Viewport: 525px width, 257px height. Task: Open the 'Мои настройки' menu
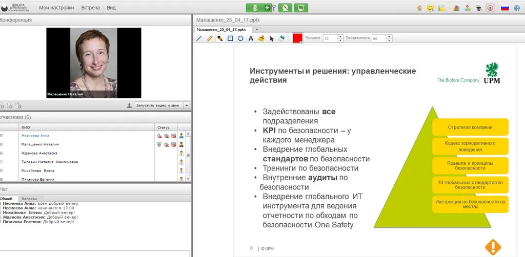pos(56,8)
